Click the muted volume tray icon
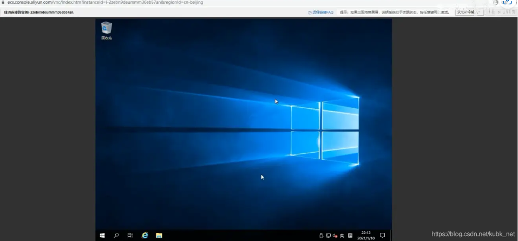Image resolution: width=518 pixels, height=241 pixels. pyautogui.click(x=335, y=236)
